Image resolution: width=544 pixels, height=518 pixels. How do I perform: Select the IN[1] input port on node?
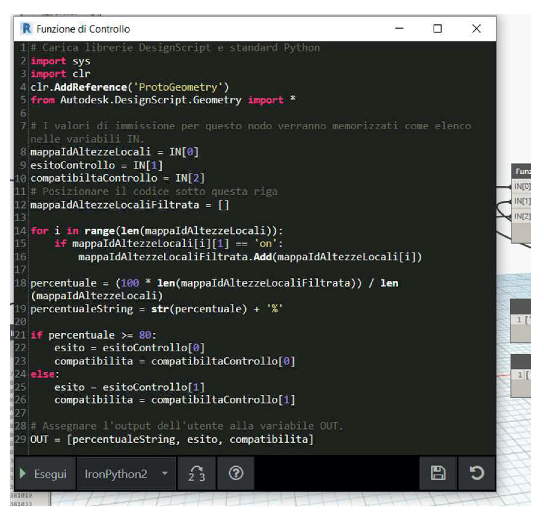[x=522, y=201]
